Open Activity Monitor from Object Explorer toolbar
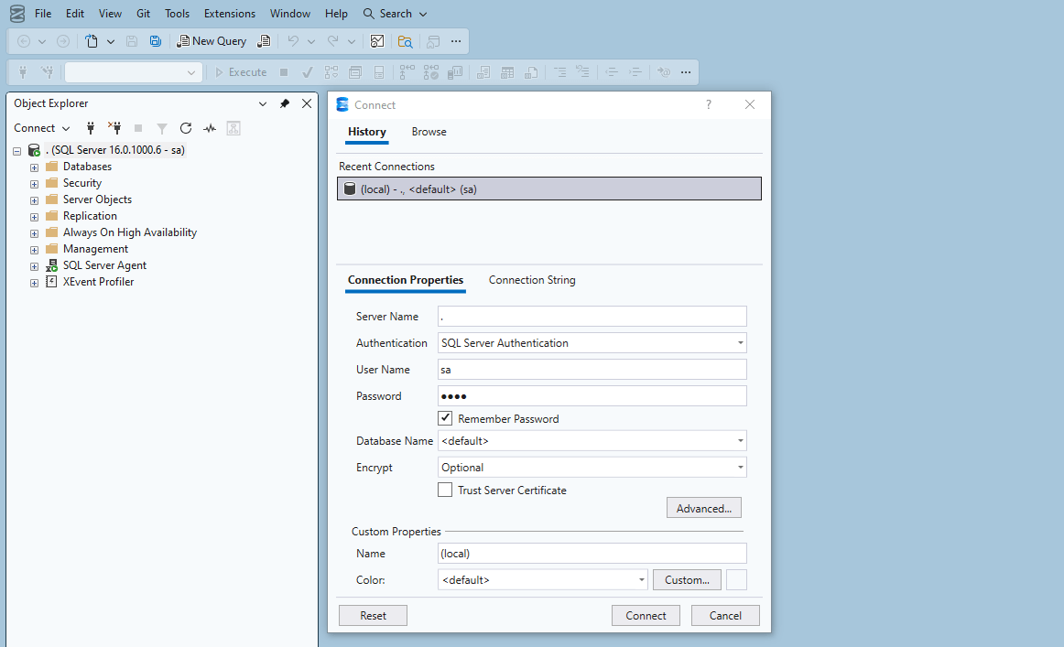Image resolution: width=1064 pixels, height=647 pixels. tap(210, 128)
